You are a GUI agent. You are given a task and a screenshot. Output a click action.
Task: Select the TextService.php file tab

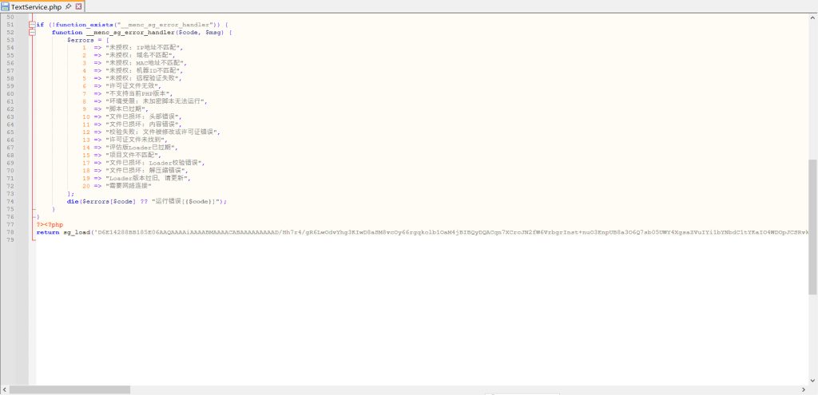pos(37,6)
